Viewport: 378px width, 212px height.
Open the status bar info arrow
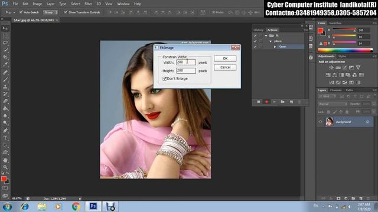click(80, 199)
